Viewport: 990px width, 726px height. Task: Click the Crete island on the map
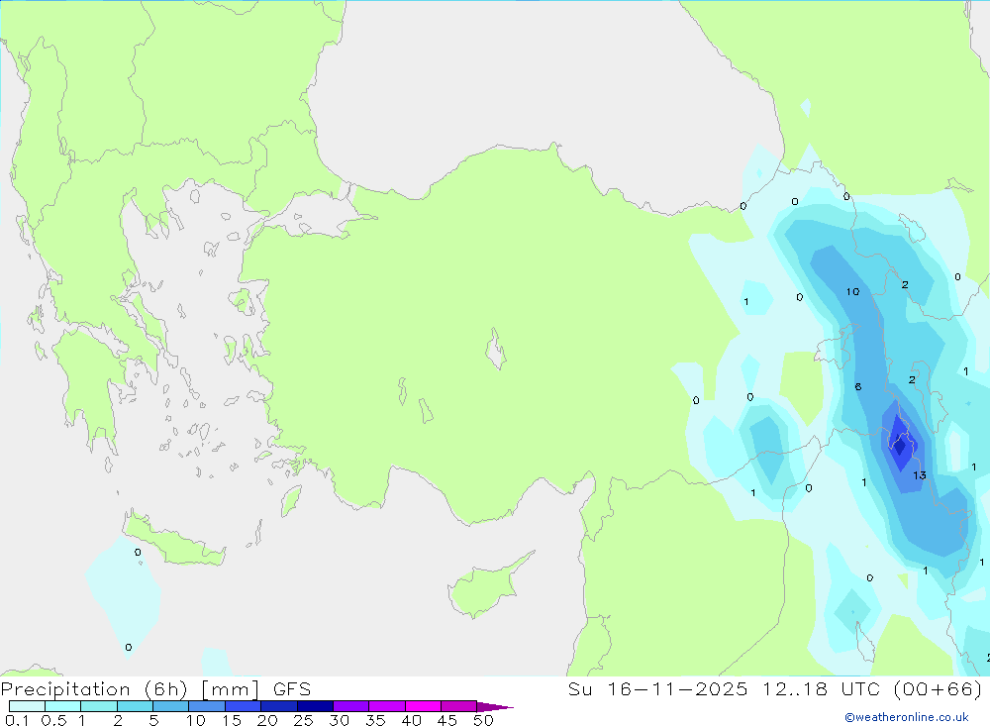(173, 541)
